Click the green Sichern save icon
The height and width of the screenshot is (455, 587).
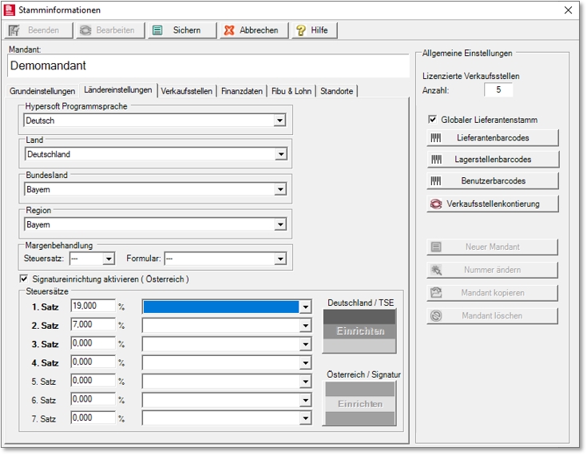pos(157,30)
